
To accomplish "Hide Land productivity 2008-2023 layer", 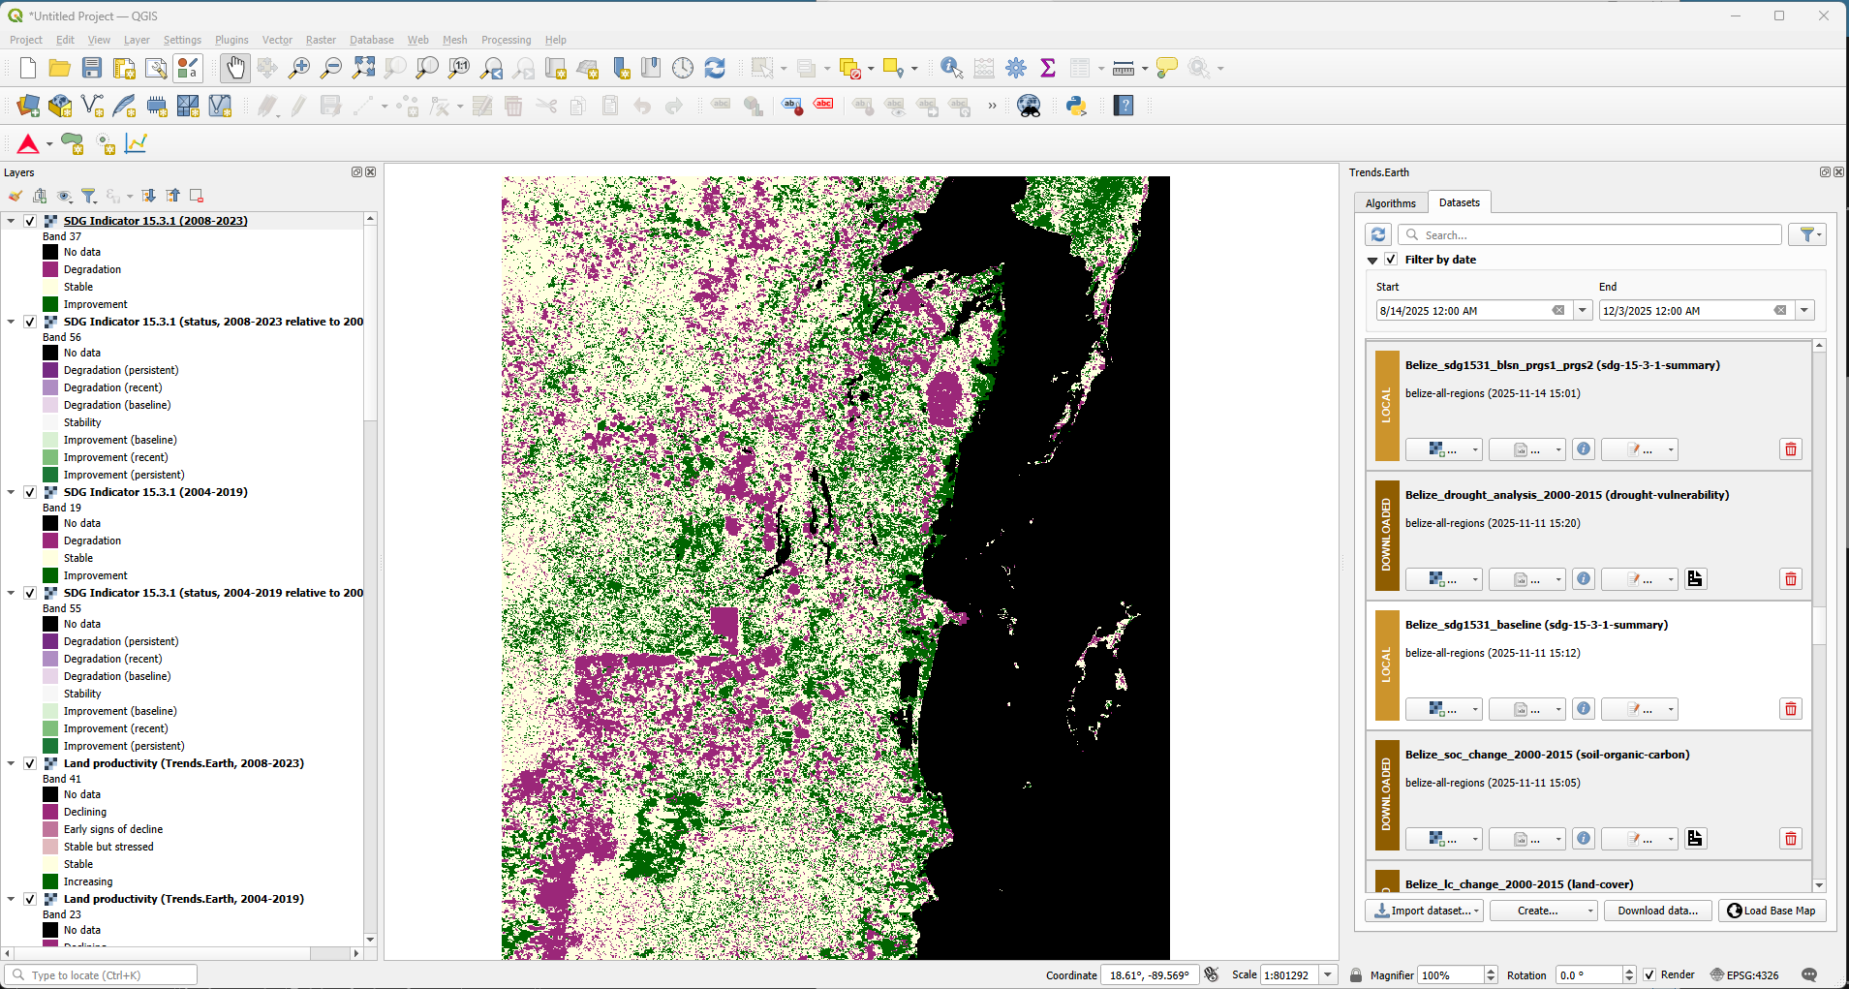I will point(30,763).
